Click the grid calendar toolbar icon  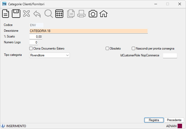(x=59, y=14)
